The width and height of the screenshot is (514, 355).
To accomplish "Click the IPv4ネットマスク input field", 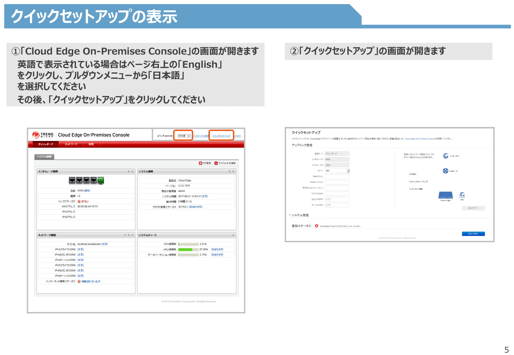I will [337, 182].
